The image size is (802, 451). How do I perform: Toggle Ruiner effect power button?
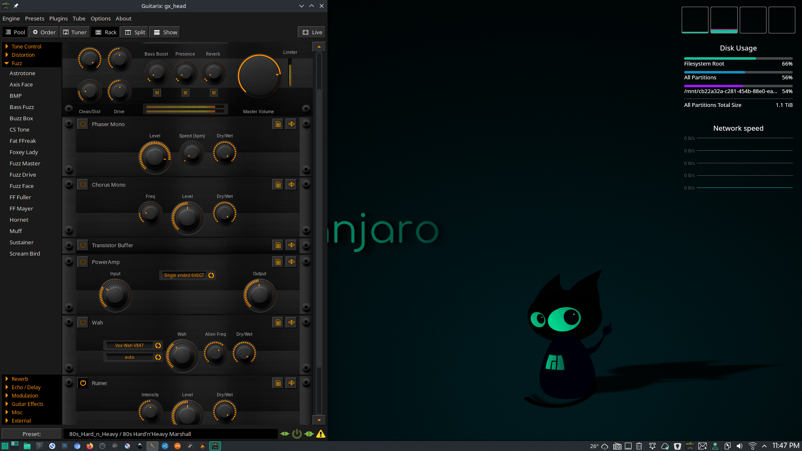pos(83,383)
